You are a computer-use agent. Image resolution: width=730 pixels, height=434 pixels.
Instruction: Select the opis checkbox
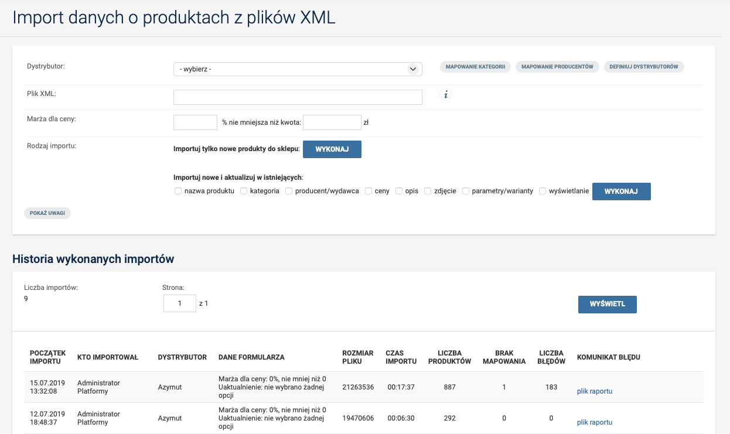click(399, 191)
